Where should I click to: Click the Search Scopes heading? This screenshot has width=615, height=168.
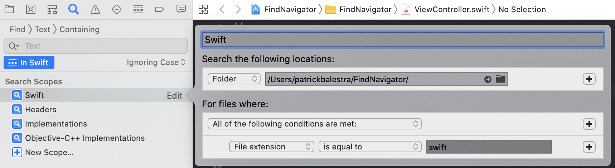[x=34, y=81]
